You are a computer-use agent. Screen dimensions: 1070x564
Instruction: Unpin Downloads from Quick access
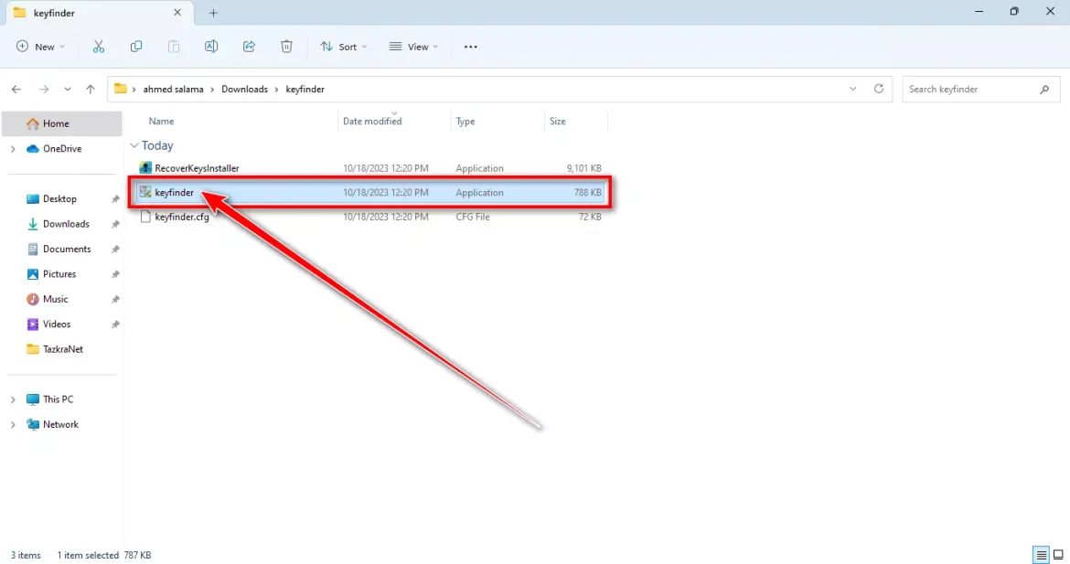(x=115, y=224)
